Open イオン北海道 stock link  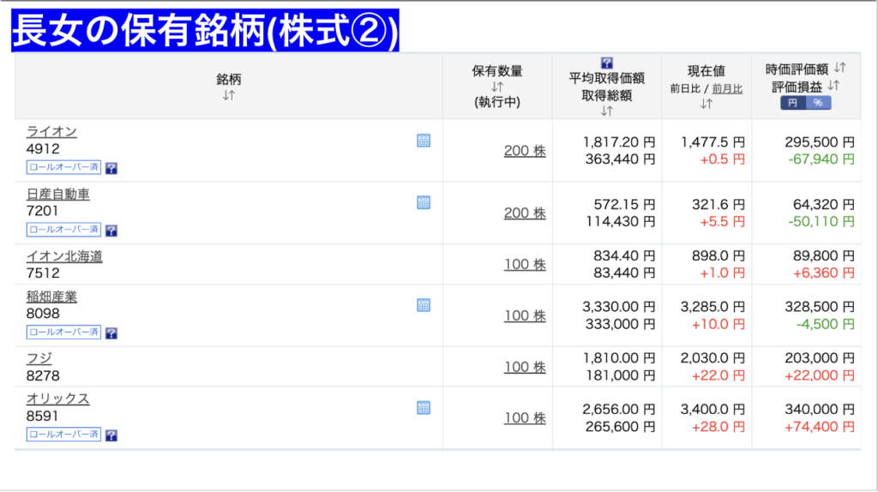[64, 256]
